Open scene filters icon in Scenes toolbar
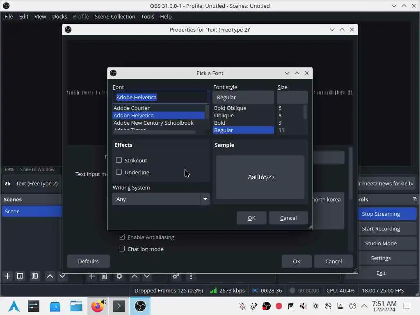The width and height of the screenshot is (420, 315). tap(35, 276)
